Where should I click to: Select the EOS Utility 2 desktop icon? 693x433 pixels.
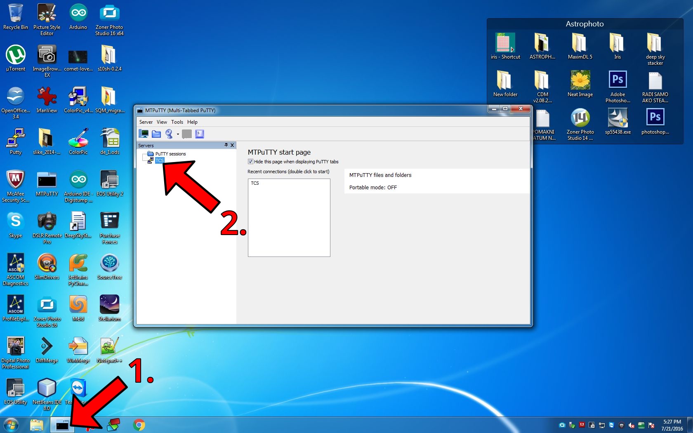click(109, 184)
